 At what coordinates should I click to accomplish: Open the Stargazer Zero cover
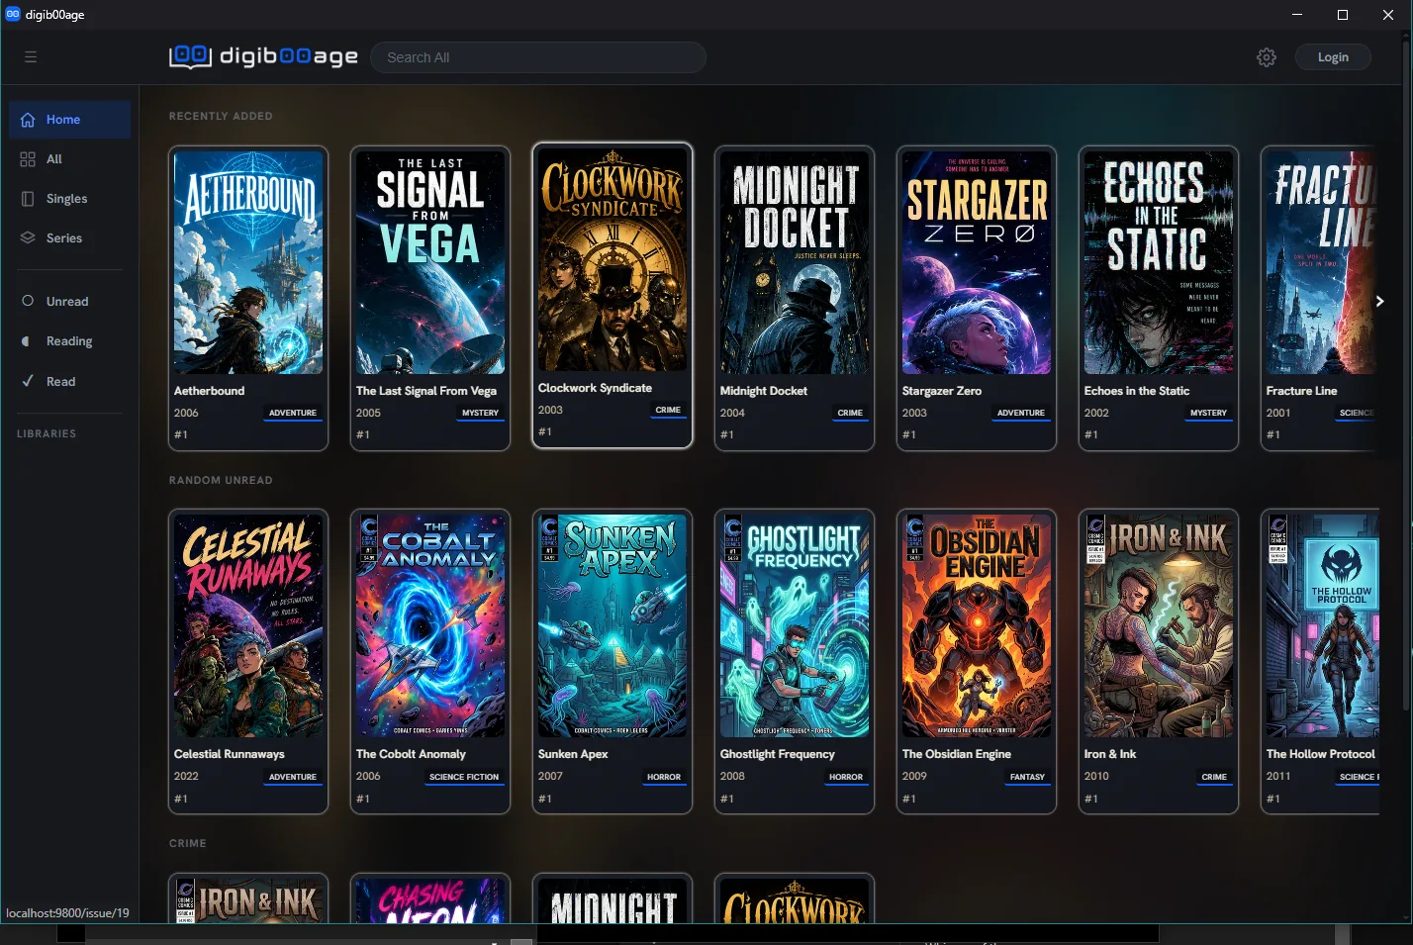pos(977,262)
